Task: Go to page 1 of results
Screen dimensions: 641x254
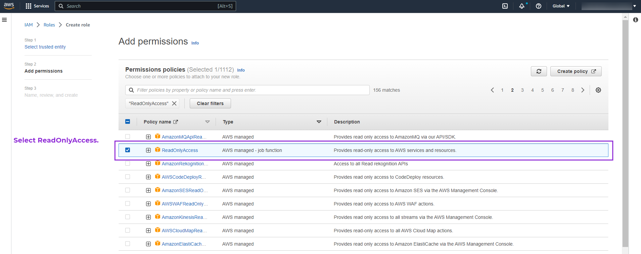Action: pyautogui.click(x=502, y=90)
